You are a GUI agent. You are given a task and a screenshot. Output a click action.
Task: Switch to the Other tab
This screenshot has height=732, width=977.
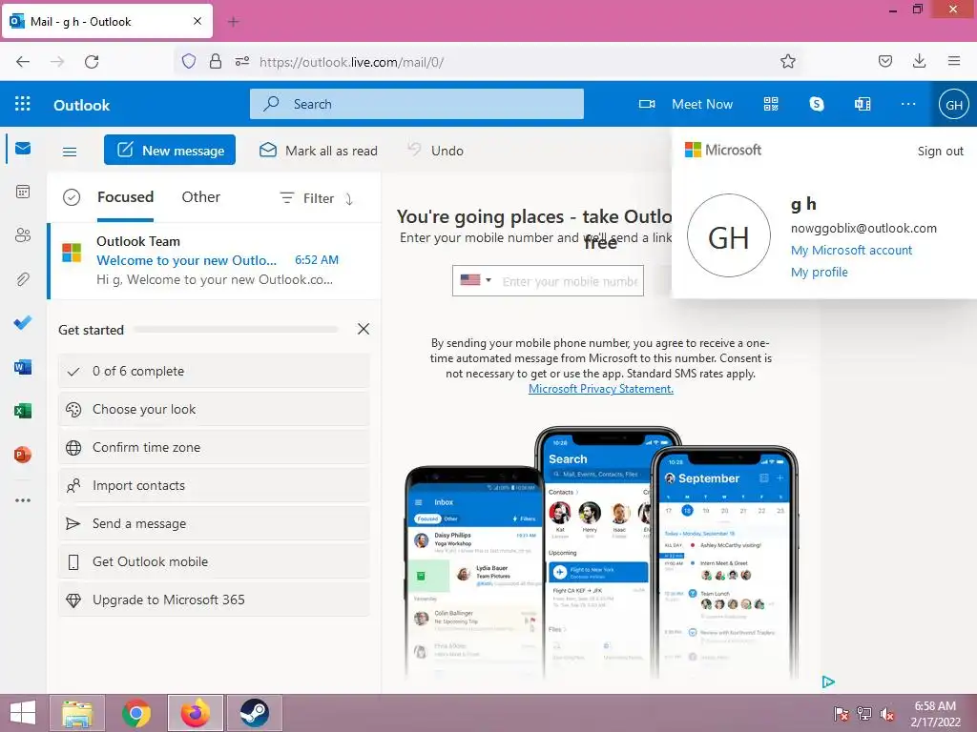[x=200, y=196]
